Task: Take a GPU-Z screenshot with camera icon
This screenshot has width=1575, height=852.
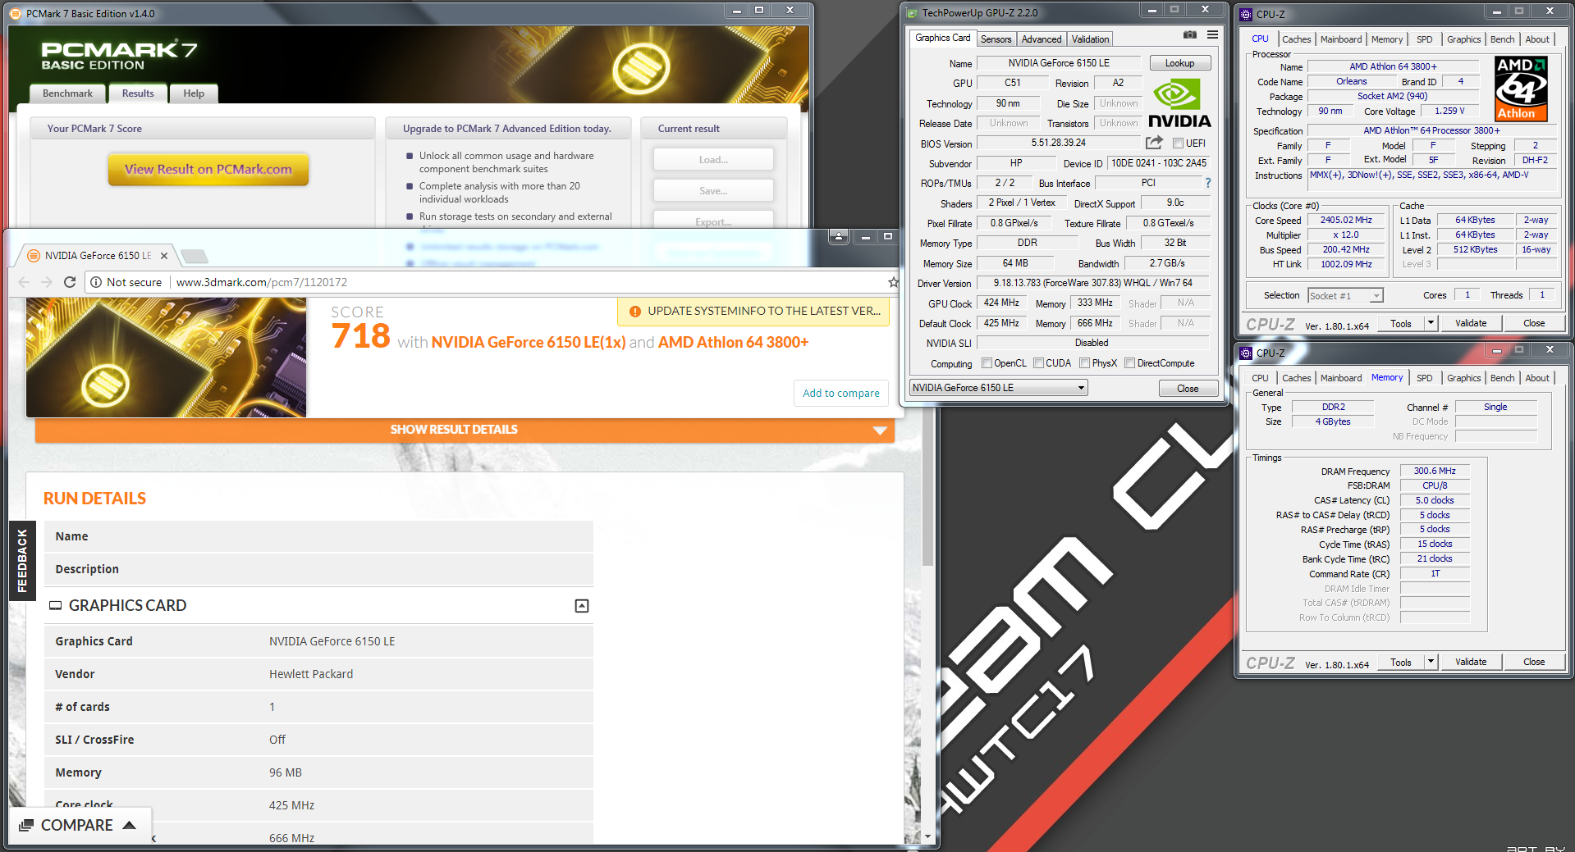Action: pos(1189,35)
